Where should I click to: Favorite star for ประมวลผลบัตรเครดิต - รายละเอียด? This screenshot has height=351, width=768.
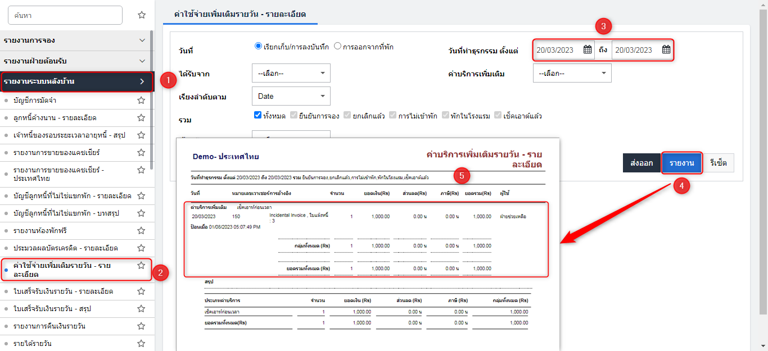141,248
